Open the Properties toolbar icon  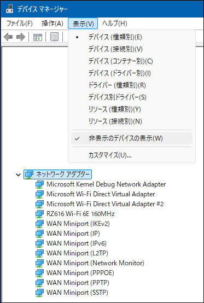(x=55, y=37)
